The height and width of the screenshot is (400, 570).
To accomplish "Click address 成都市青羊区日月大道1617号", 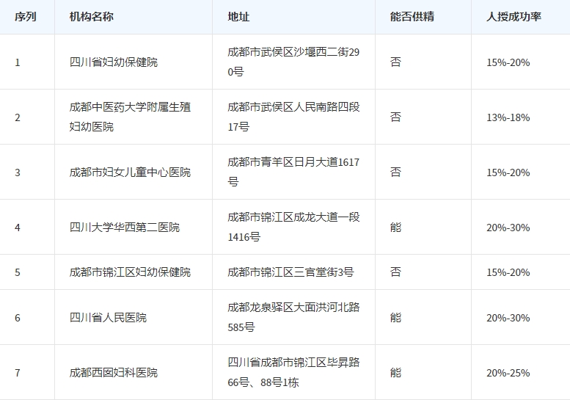I will point(293,172).
